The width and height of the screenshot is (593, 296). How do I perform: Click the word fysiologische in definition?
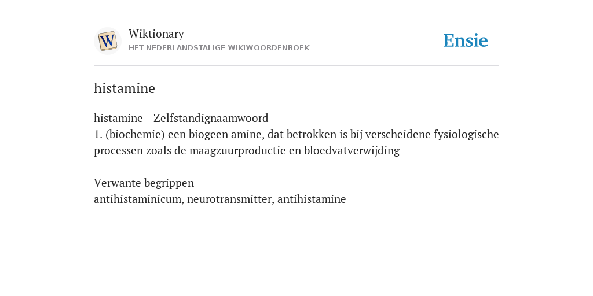click(x=466, y=134)
